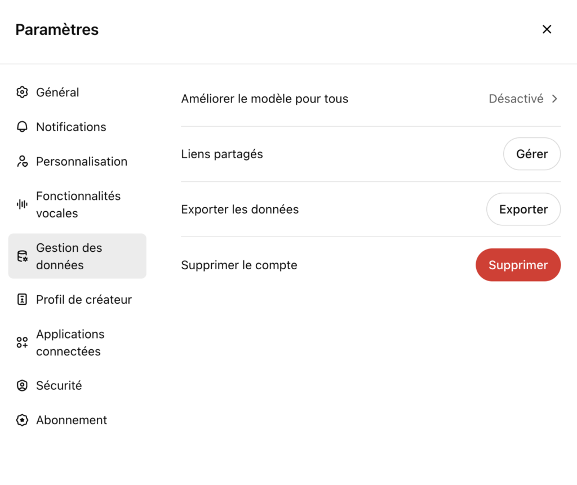
Task: Click the Abonnement star icon
Action: tap(22, 420)
